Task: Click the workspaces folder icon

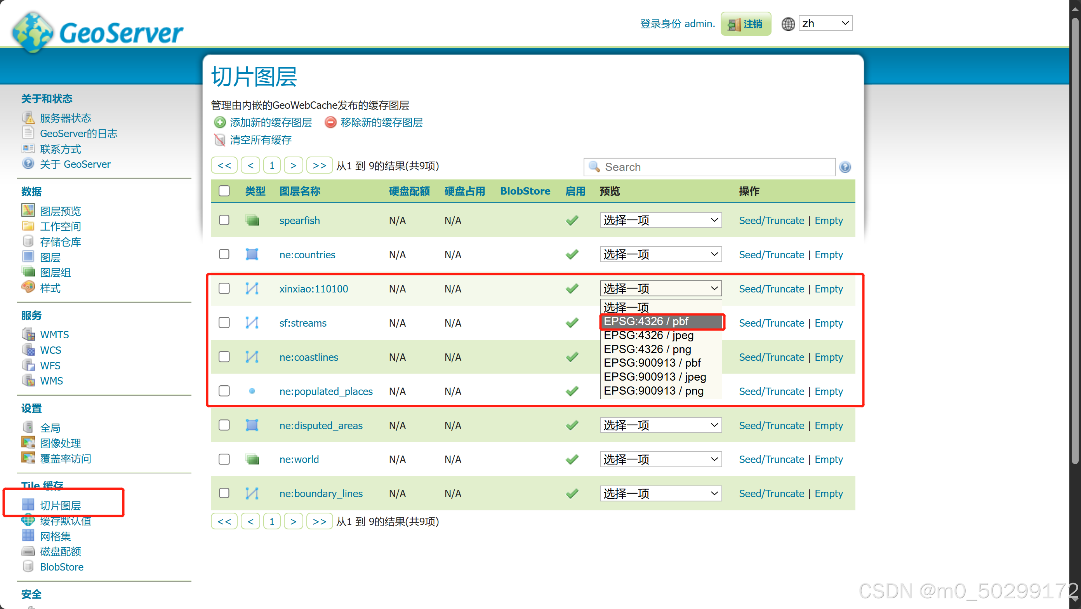Action: 28,226
